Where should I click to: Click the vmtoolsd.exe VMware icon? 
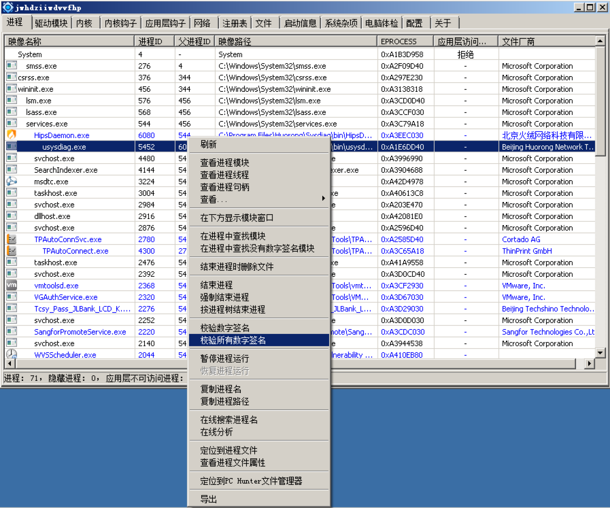(11, 285)
